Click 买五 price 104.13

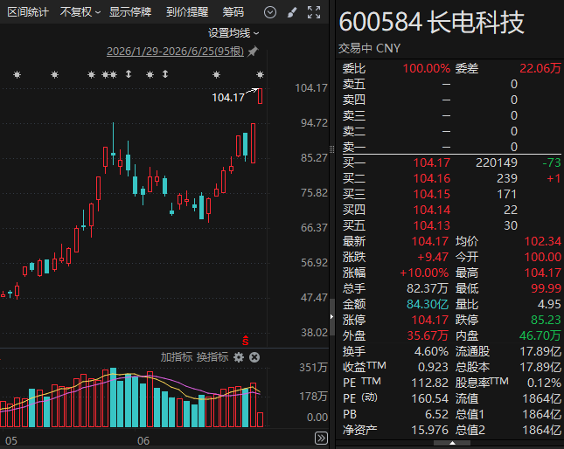(432, 225)
